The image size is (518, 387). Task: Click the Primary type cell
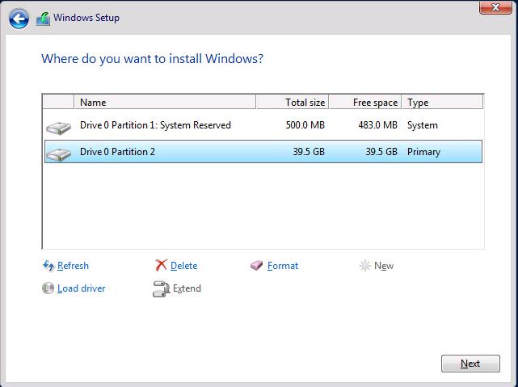(x=423, y=152)
